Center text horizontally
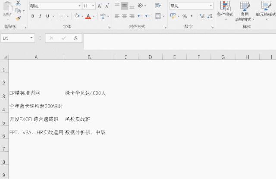The width and height of the screenshot is (276, 179). [x=125, y=16]
